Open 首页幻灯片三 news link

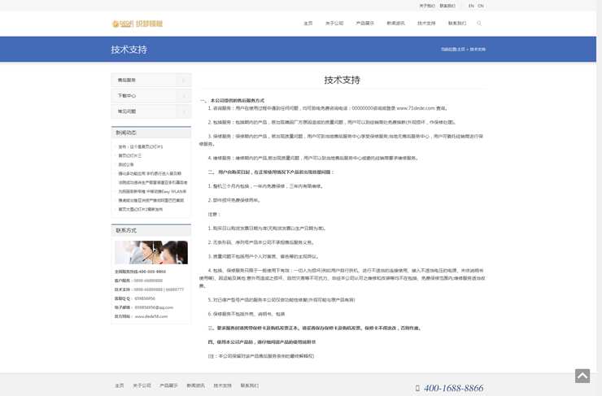click(x=130, y=155)
